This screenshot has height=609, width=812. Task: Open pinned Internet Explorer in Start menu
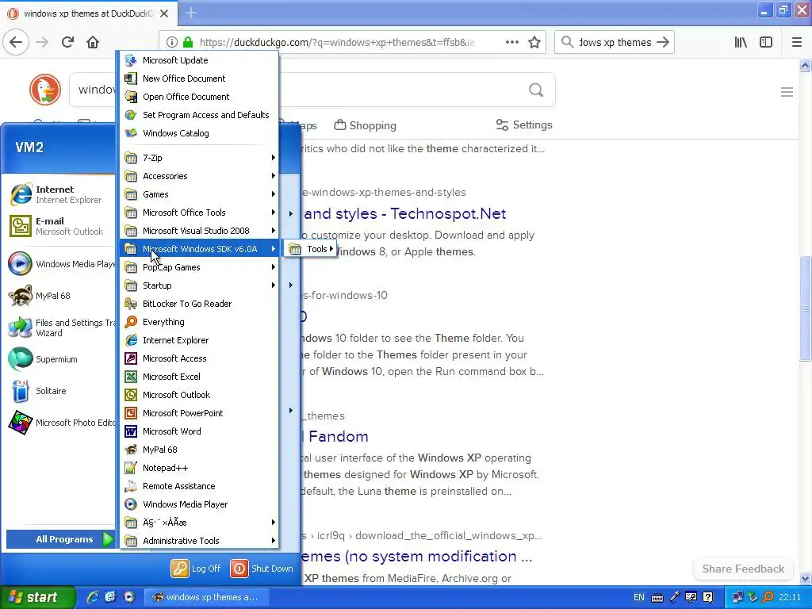(x=60, y=194)
